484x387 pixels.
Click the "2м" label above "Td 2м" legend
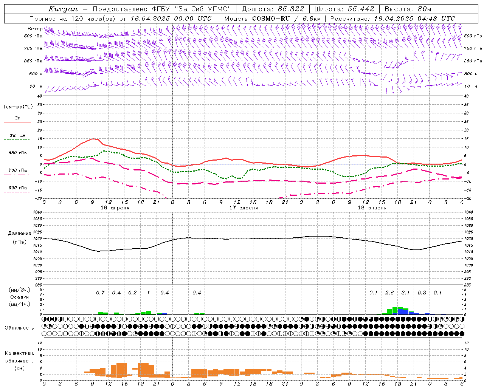pyautogui.click(x=18, y=118)
